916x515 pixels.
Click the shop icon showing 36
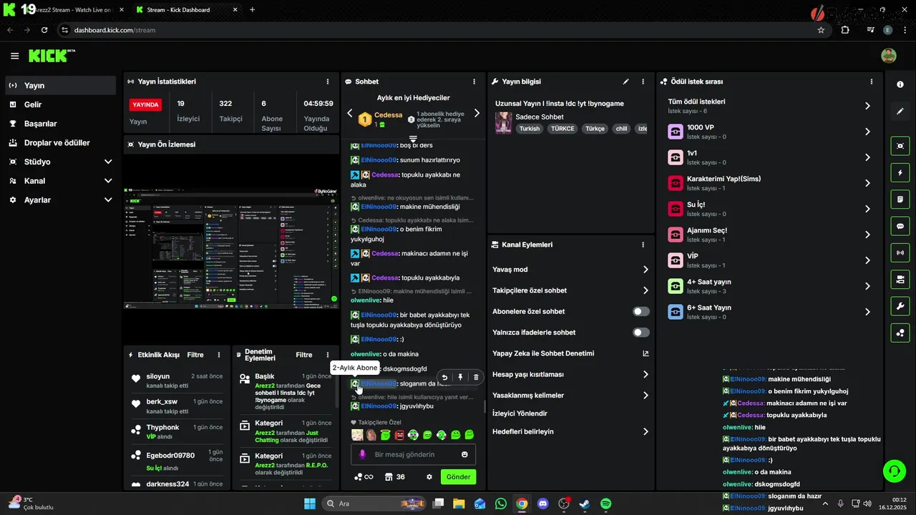394,477
